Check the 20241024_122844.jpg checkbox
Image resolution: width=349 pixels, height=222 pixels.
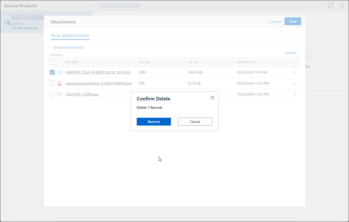click(x=52, y=94)
